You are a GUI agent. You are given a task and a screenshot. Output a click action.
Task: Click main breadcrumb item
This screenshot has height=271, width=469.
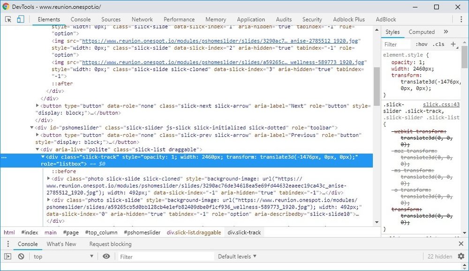coord(51,233)
